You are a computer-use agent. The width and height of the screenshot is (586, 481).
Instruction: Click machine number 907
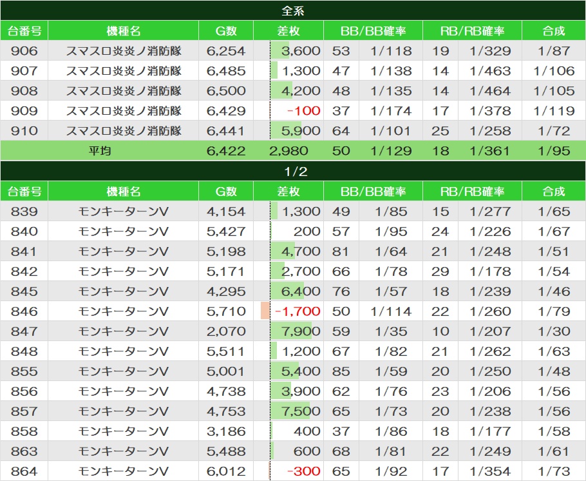[24, 71]
